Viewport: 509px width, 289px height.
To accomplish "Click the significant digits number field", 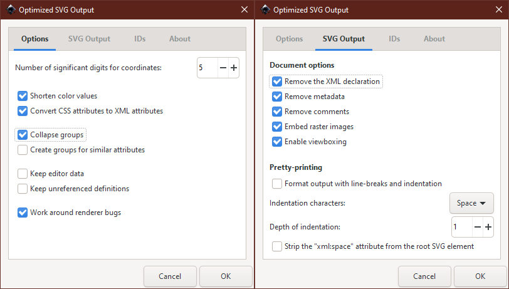I will click(207, 68).
